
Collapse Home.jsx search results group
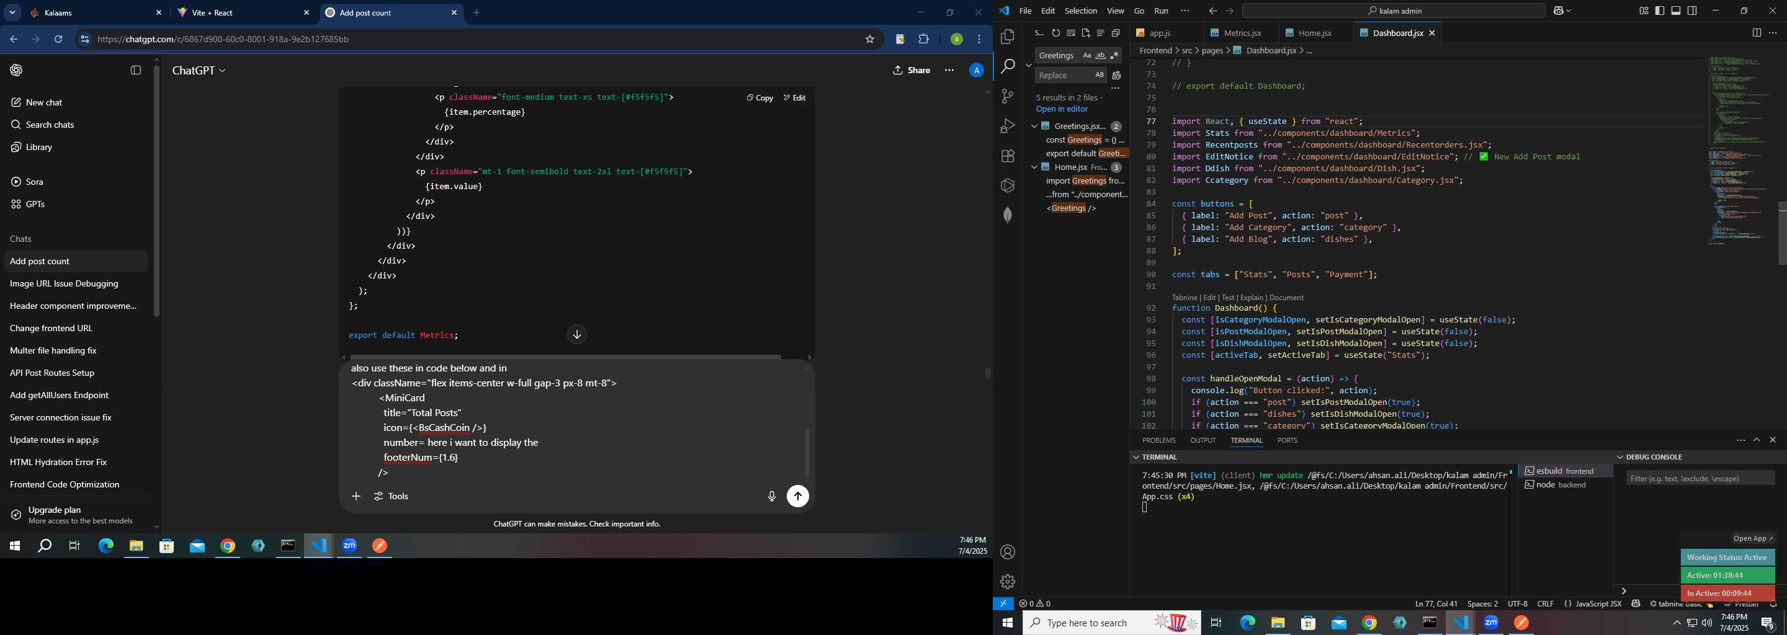[x=1034, y=167]
